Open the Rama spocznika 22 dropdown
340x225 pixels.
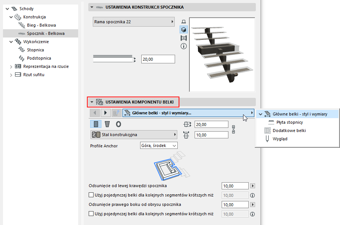point(134,22)
